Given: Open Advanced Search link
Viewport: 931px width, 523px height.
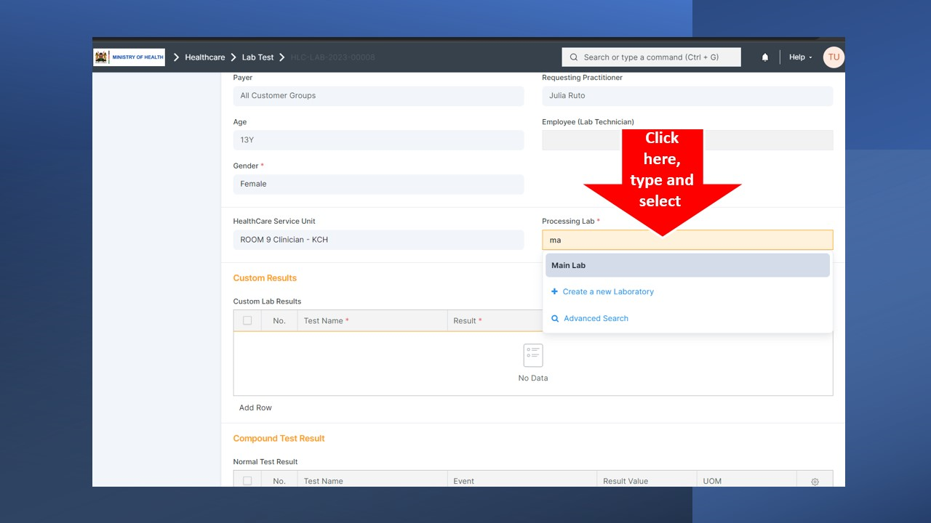Looking at the screenshot, I should pyautogui.click(x=596, y=318).
